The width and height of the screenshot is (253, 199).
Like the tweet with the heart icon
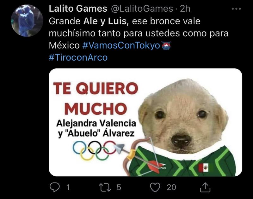click(x=155, y=187)
